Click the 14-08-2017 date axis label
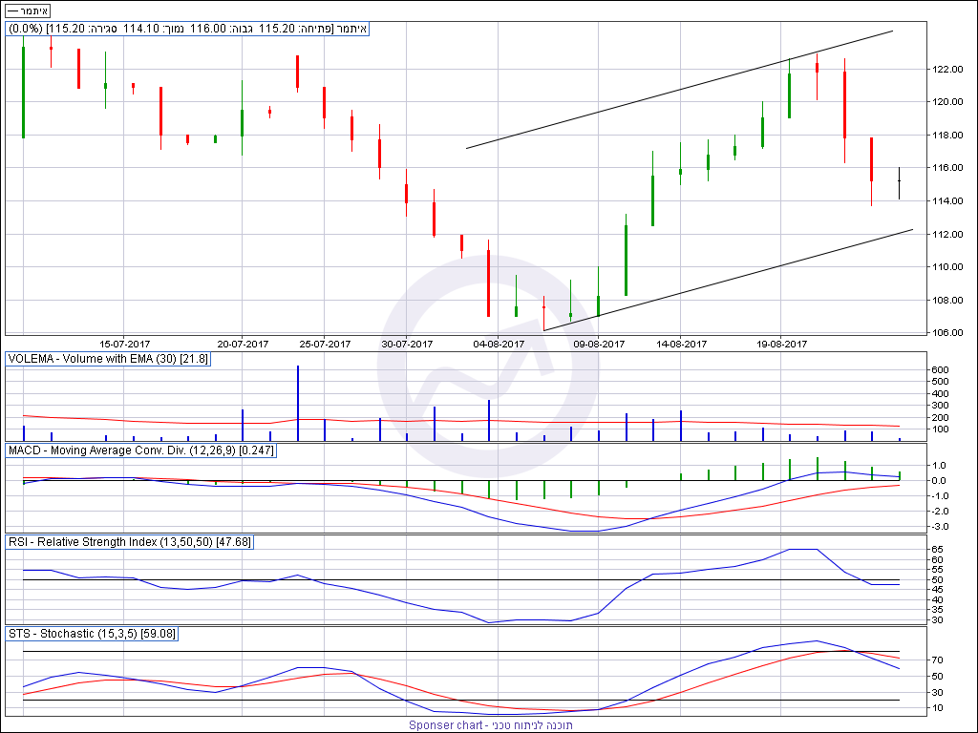Screen dimensions: 978x733 point(682,344)
